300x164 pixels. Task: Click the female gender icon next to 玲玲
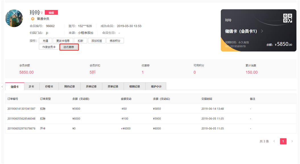[42, 13]
